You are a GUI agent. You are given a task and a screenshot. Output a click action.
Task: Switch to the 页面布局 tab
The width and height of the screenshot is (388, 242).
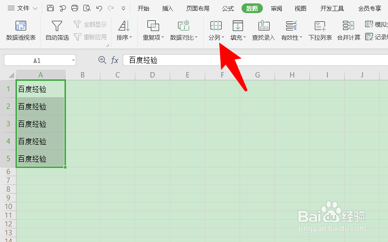tap(198, 9)
